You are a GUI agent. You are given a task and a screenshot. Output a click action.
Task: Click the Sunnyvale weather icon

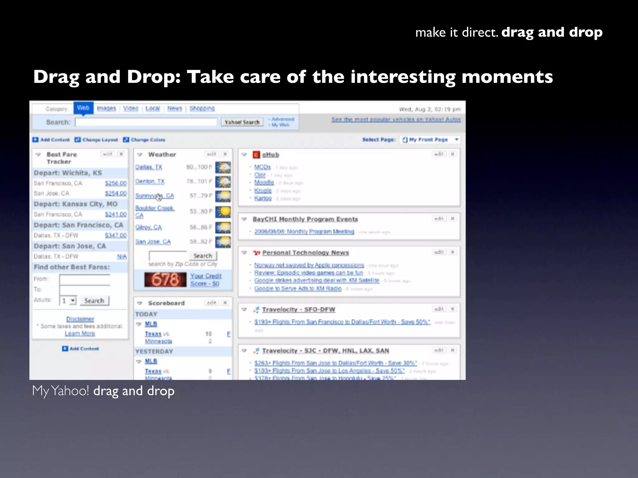point(223,196)
